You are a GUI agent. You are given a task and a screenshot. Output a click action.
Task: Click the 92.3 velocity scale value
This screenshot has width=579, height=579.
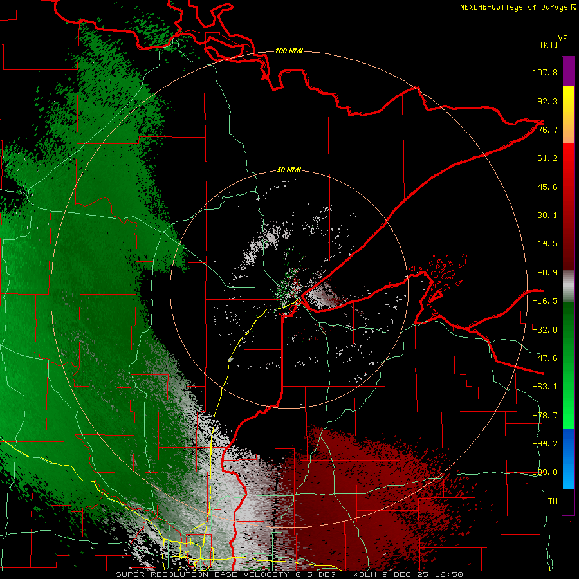(547, 101)
